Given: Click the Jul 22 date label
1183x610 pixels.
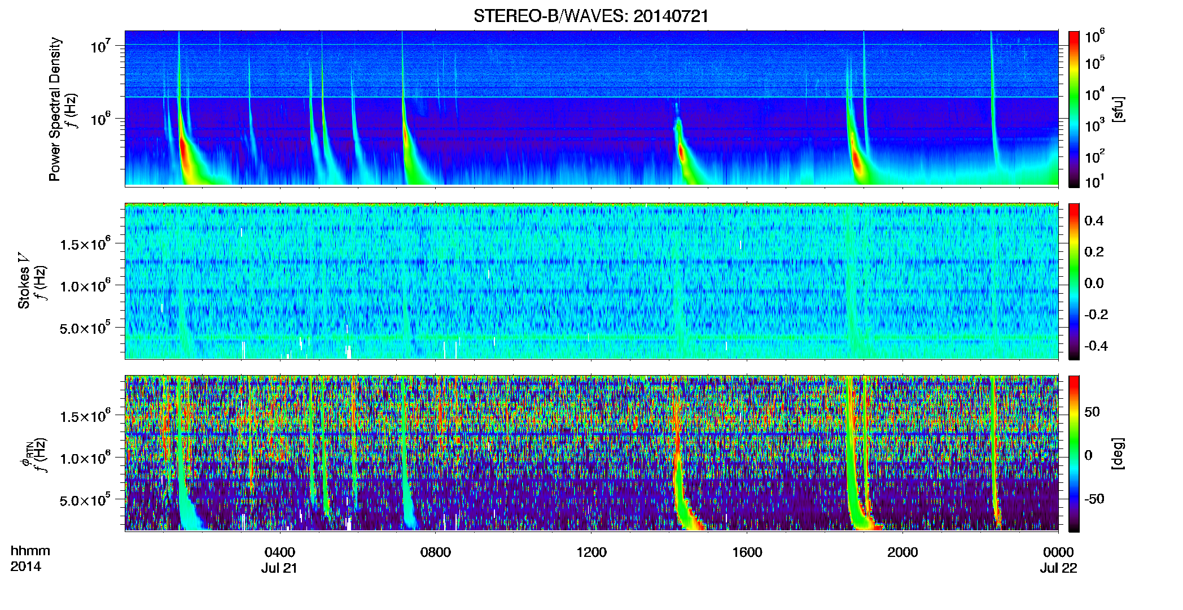Looking at the screenshot, I should click(1059, 568).
